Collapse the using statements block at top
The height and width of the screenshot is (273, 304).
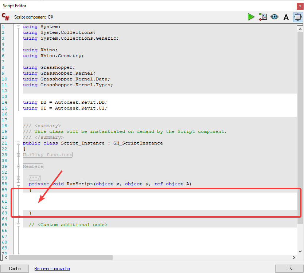point(18,27)
